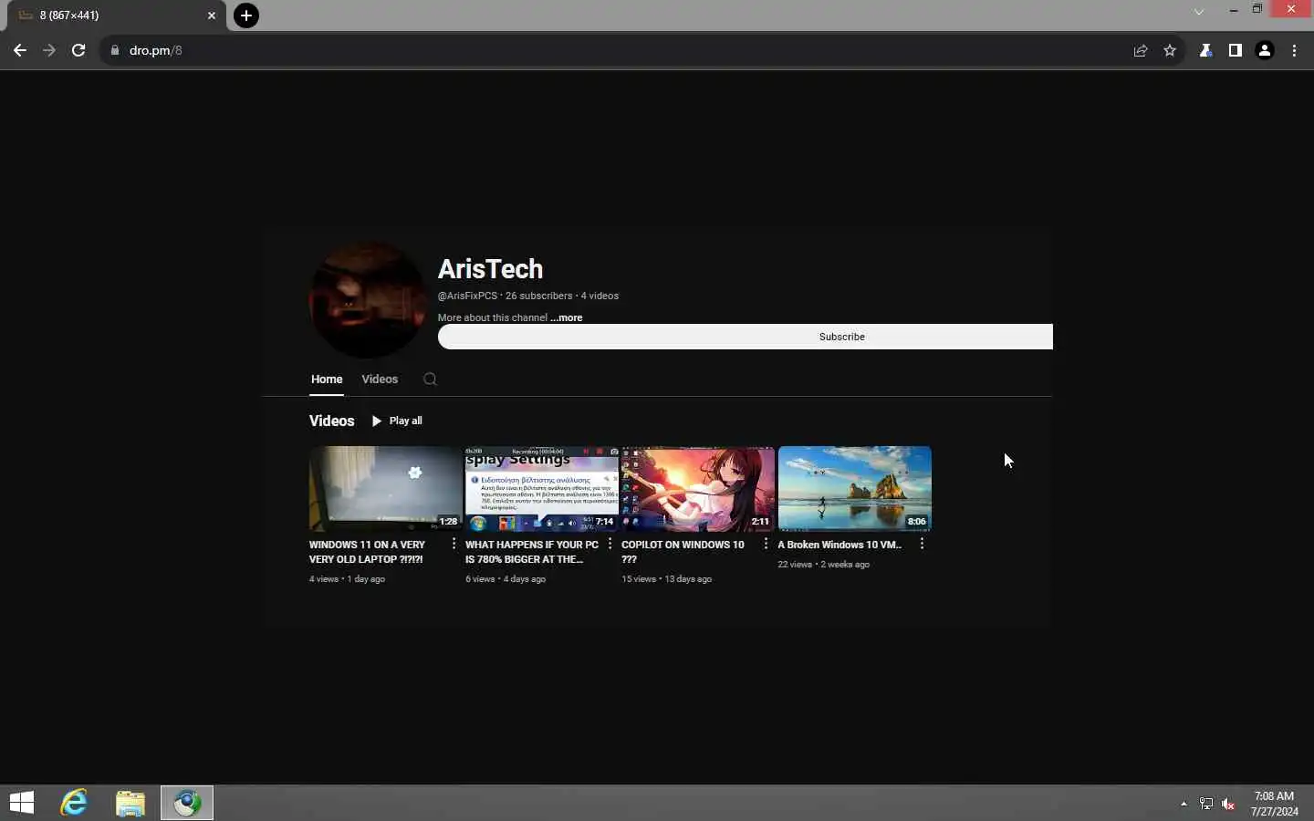Close the '8 (867×441)' tab
The image size is (1314, 821).
(212, 16)
